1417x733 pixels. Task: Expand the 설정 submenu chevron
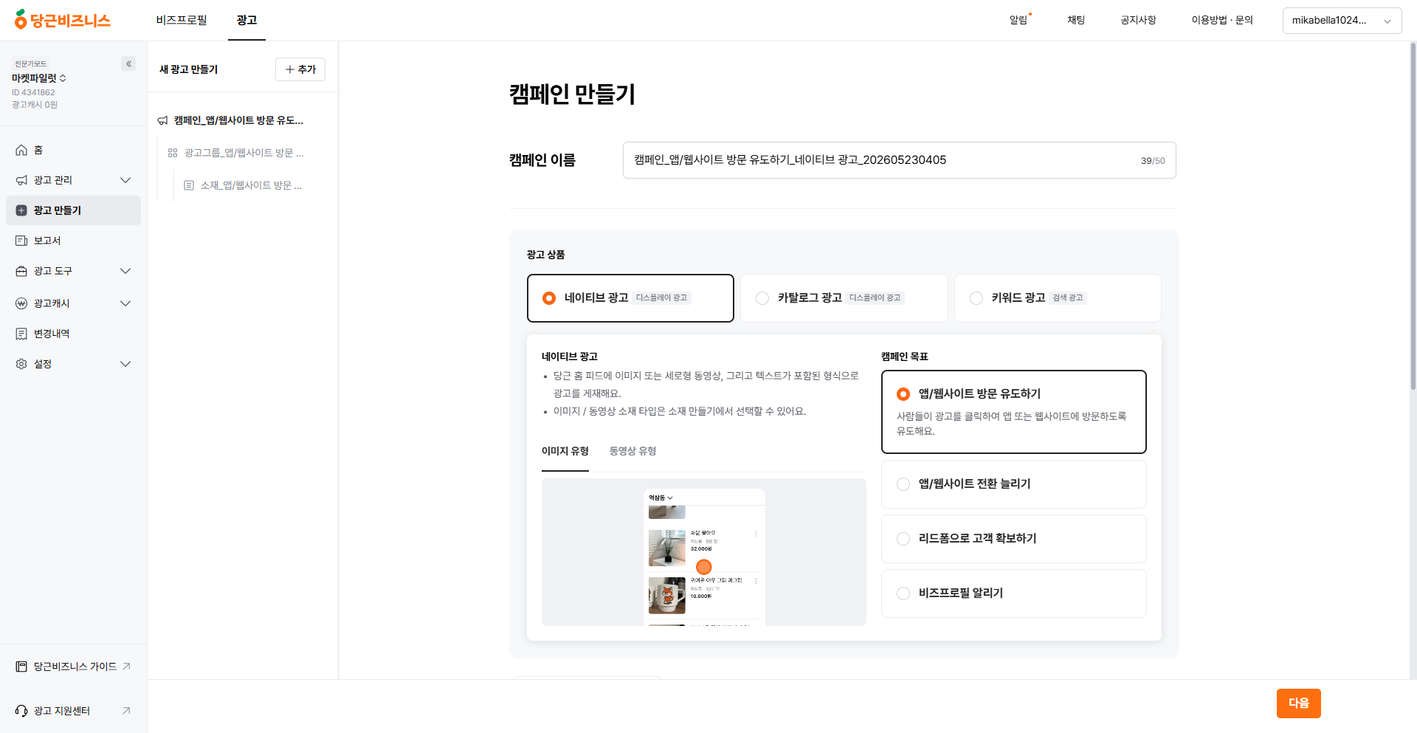pyautogui.click(x=125, y=364)
